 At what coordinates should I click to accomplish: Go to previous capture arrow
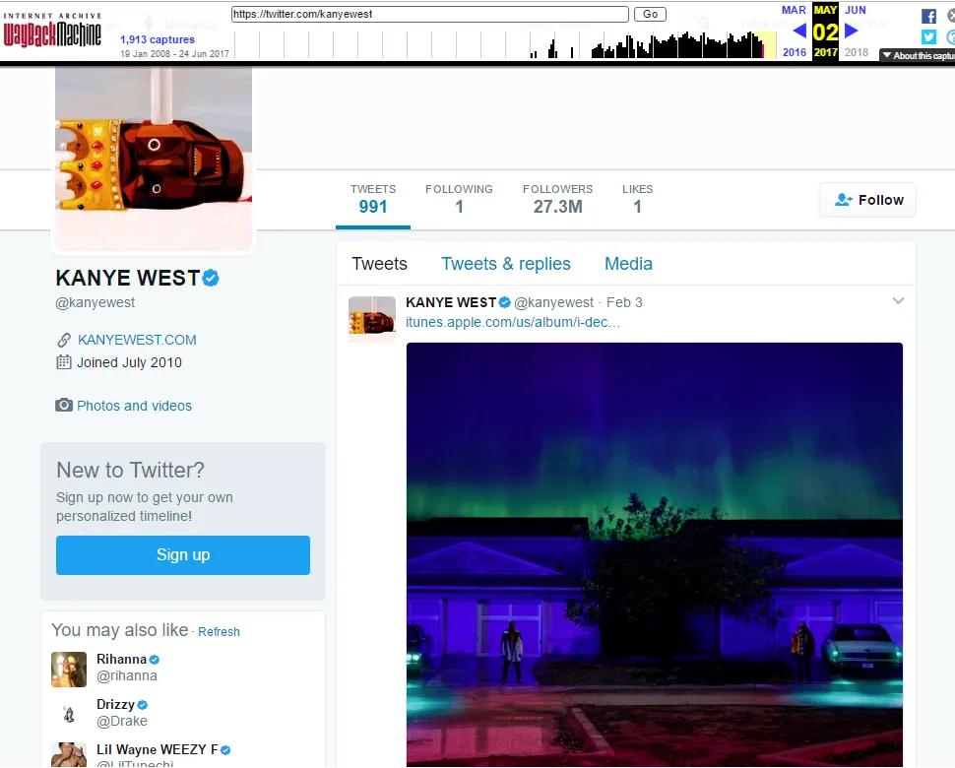click(799, 31)
